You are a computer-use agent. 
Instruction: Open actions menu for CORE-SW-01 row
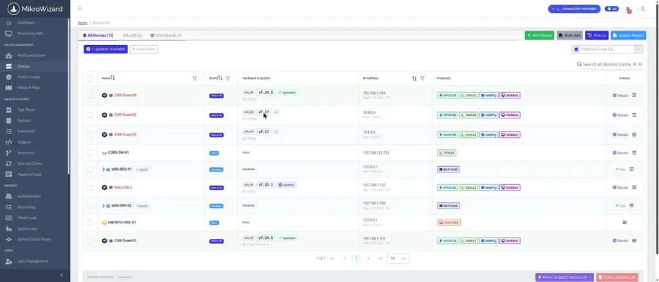[x=634, y=153]
